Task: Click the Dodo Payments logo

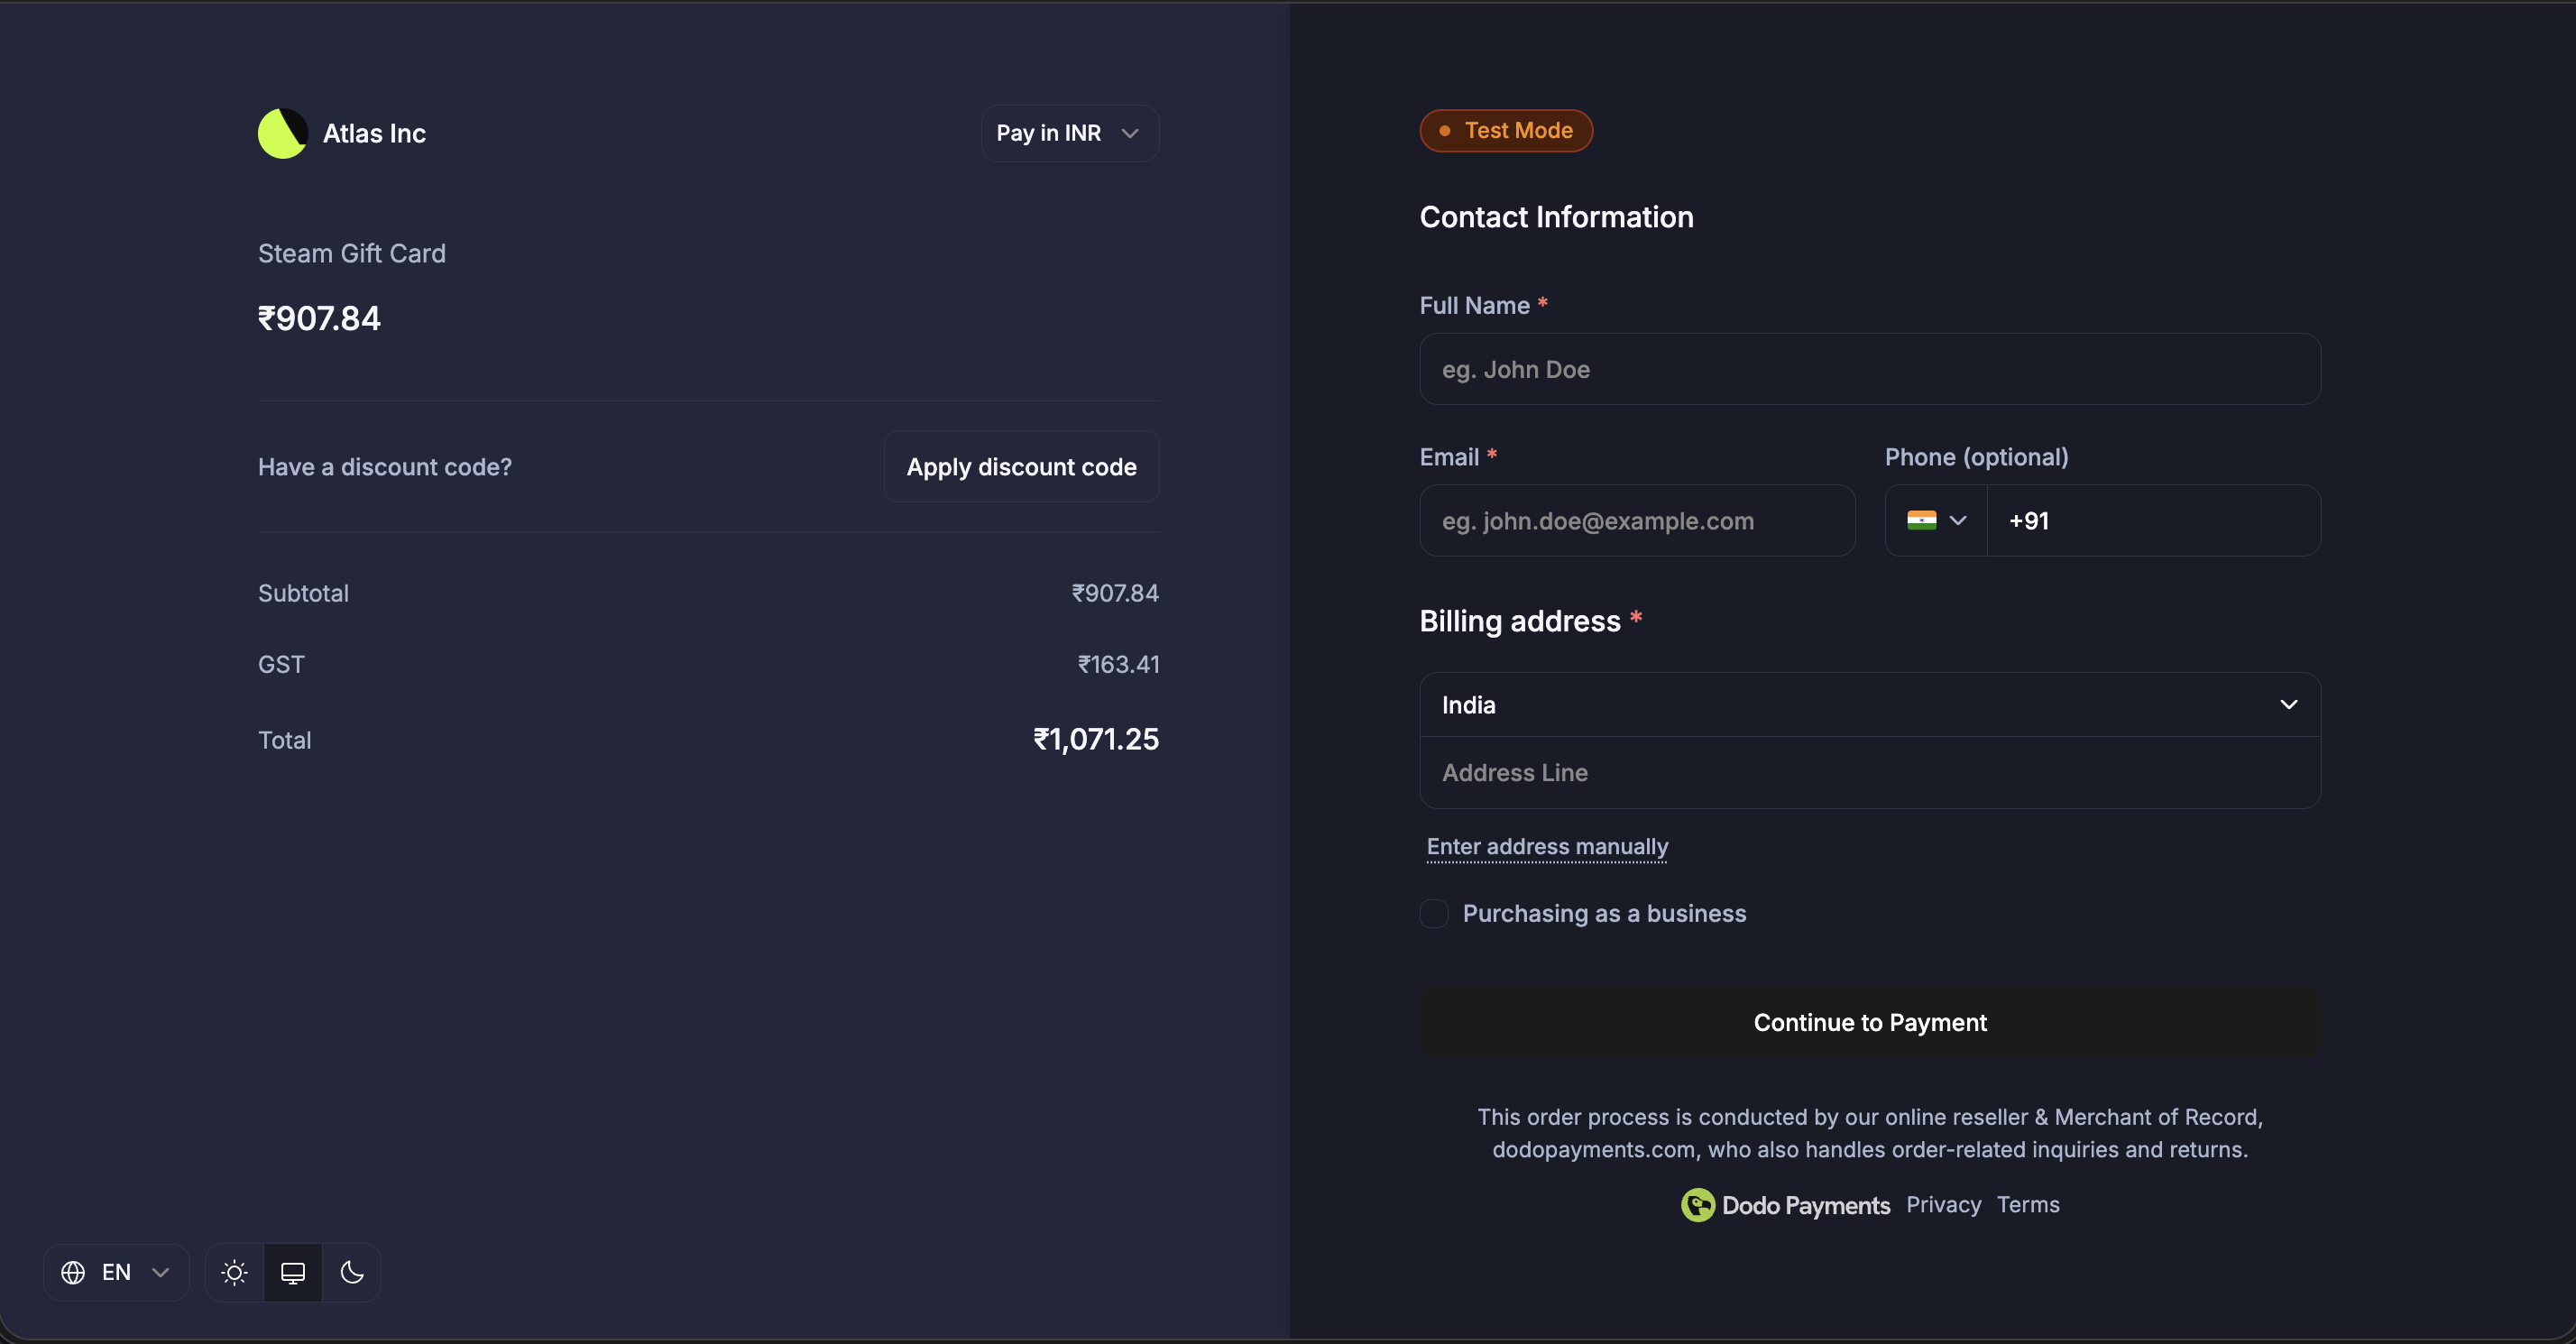Action: pyautogui.click(x=1697, y=1205)
